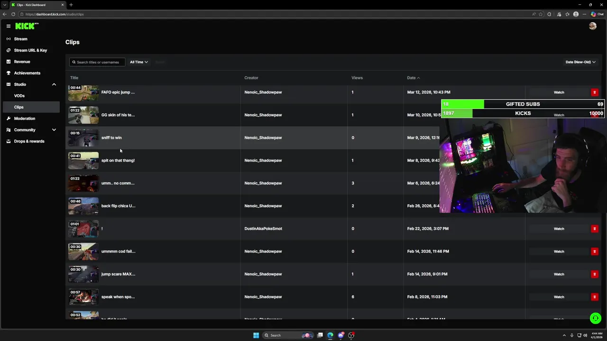Show hidden system tray icons

[x=564, y=335]
